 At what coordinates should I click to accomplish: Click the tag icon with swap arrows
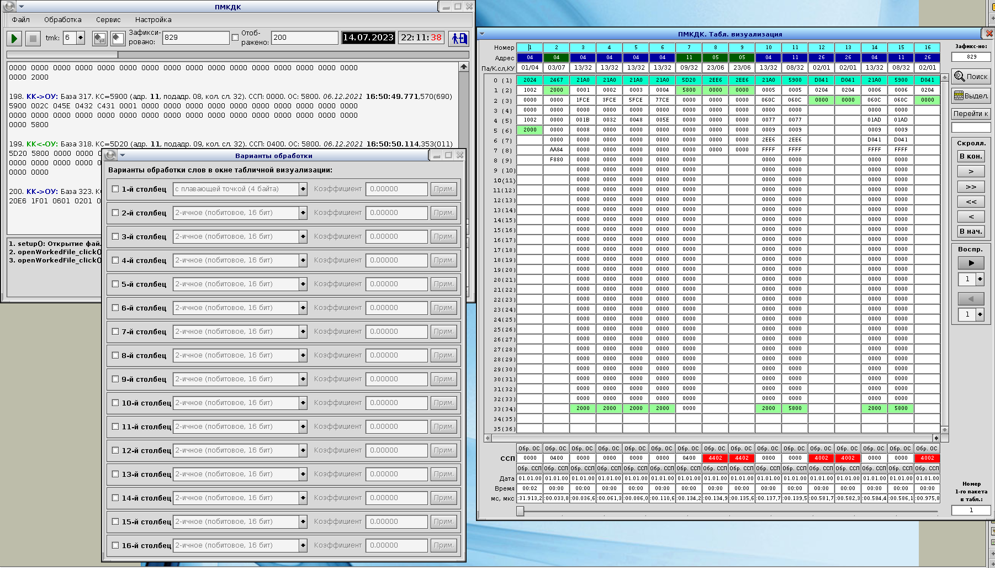[x=100, y=39]
